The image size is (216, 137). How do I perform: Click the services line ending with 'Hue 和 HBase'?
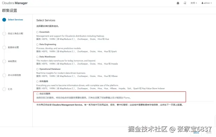click(77, 76)
